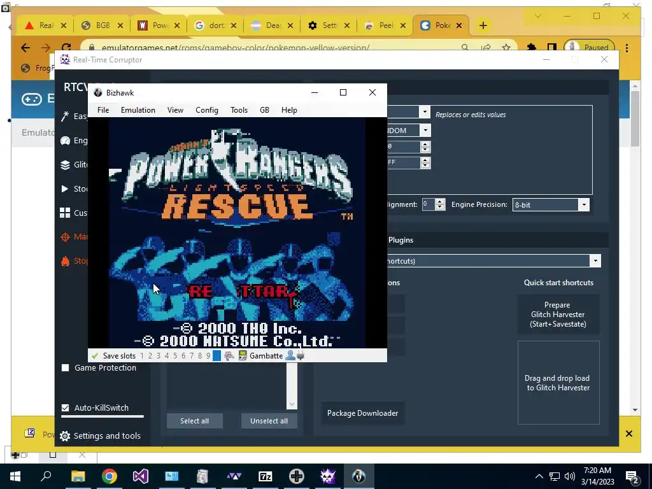Open 7-Zip from the taskbar
The image size is (652, 489).
click(266, 476)
